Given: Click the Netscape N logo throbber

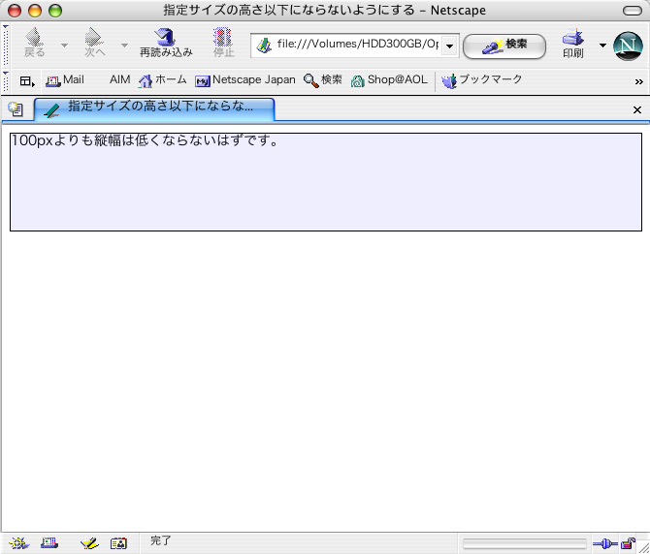Looking at the screenshot, I should [x=628, y=46].
